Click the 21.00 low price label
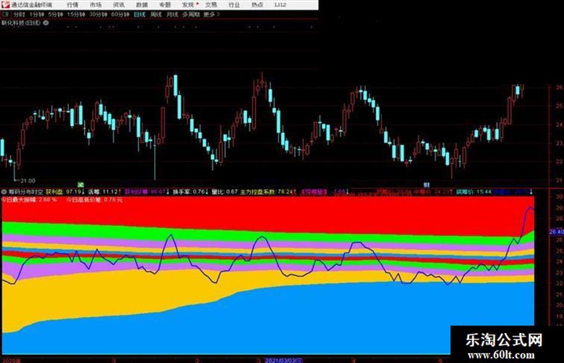 [x=27, y=181]
